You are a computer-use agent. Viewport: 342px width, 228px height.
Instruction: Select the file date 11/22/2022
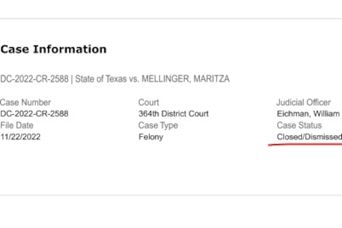click(x=20, y=137)
